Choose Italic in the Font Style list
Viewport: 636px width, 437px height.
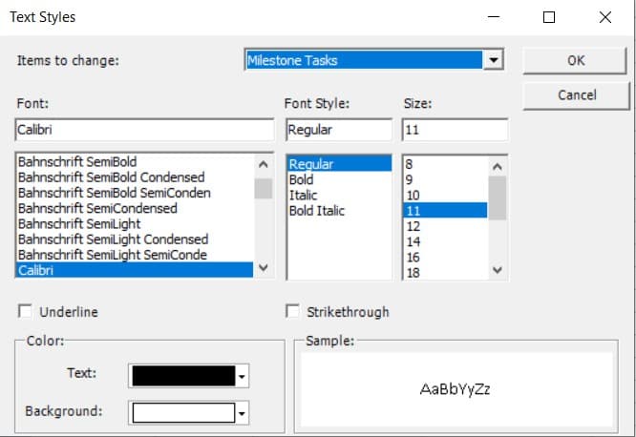pyautogui.click(x=303, y=196)
